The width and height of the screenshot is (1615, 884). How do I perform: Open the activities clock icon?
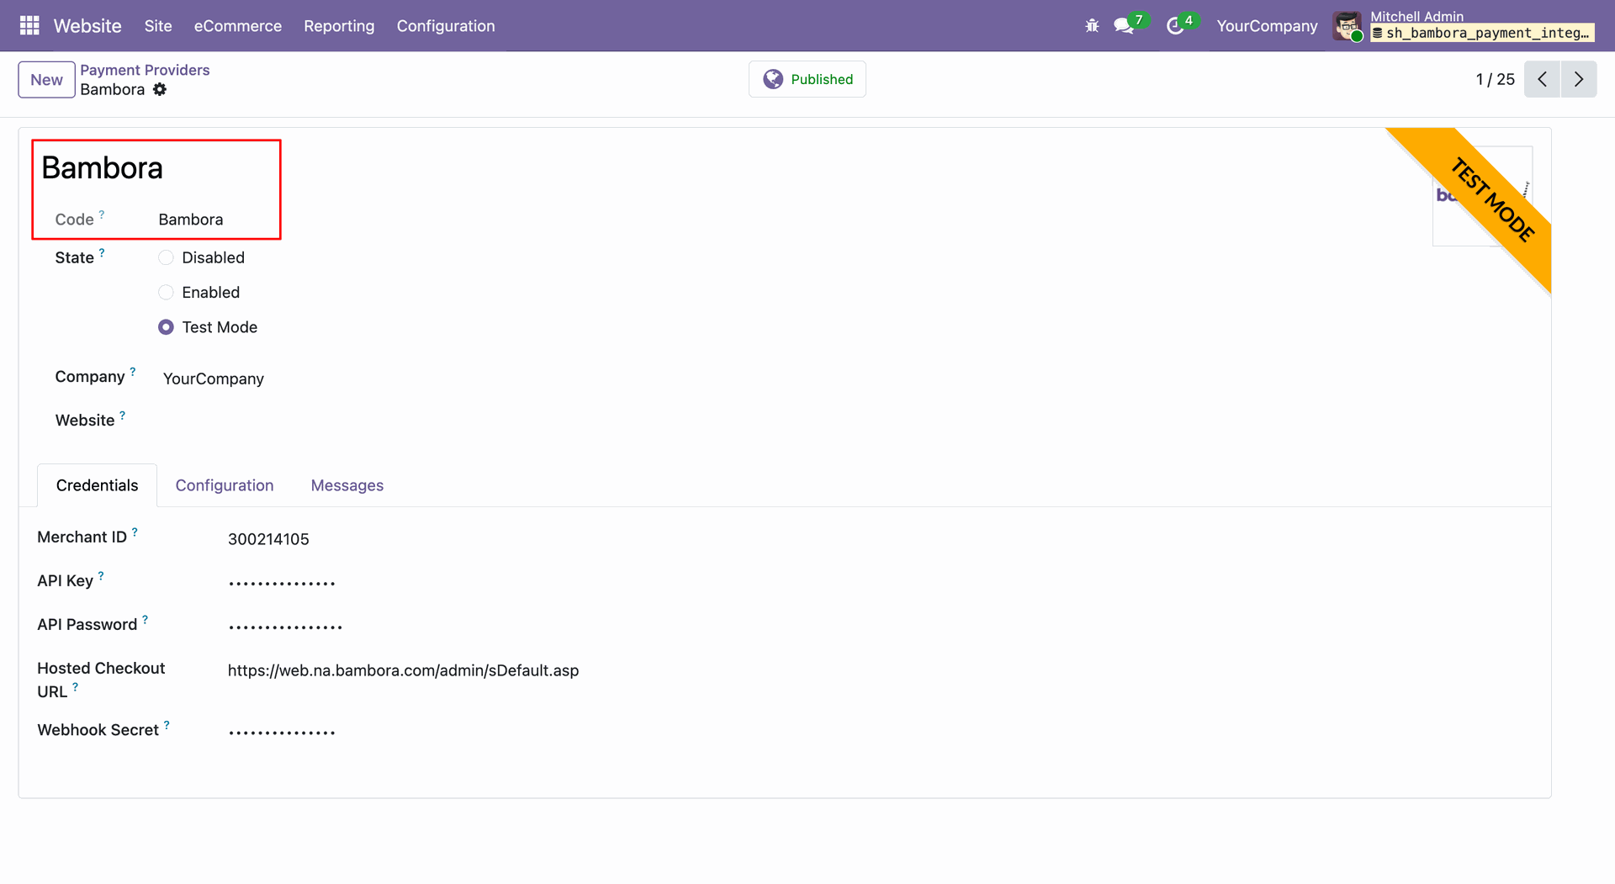pos(1175,26)
